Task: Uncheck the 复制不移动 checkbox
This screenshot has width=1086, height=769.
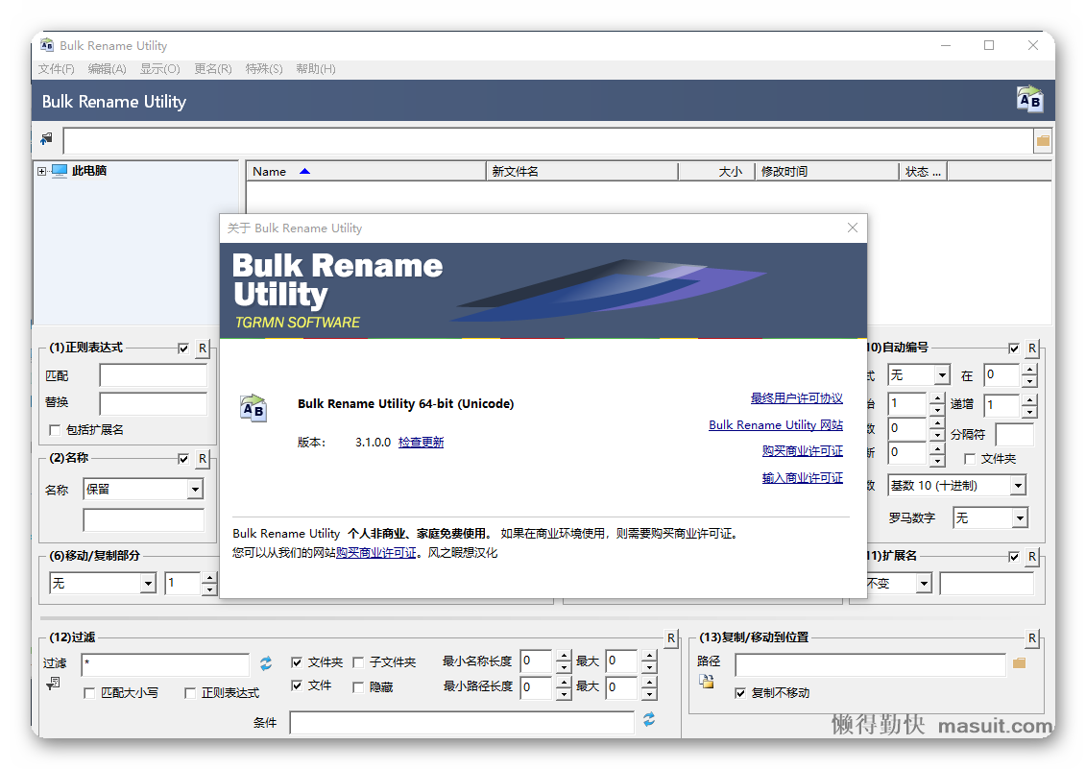Action: pyautogui.click(x=740, y=693)
